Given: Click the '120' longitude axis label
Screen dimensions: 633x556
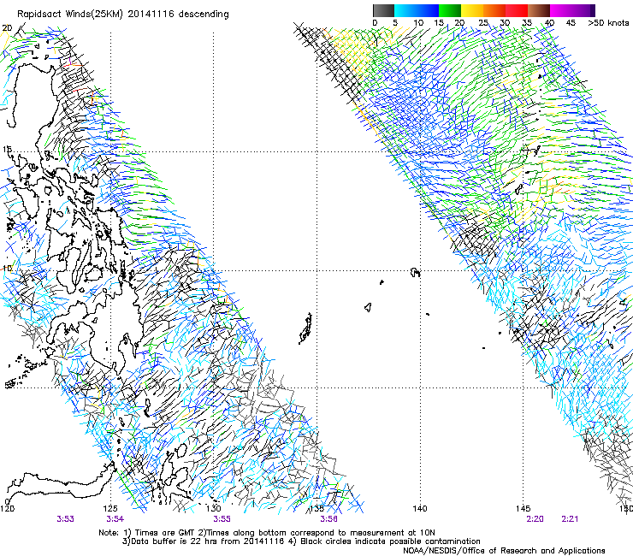Looking at the screenshot, I should click(7, 508).
